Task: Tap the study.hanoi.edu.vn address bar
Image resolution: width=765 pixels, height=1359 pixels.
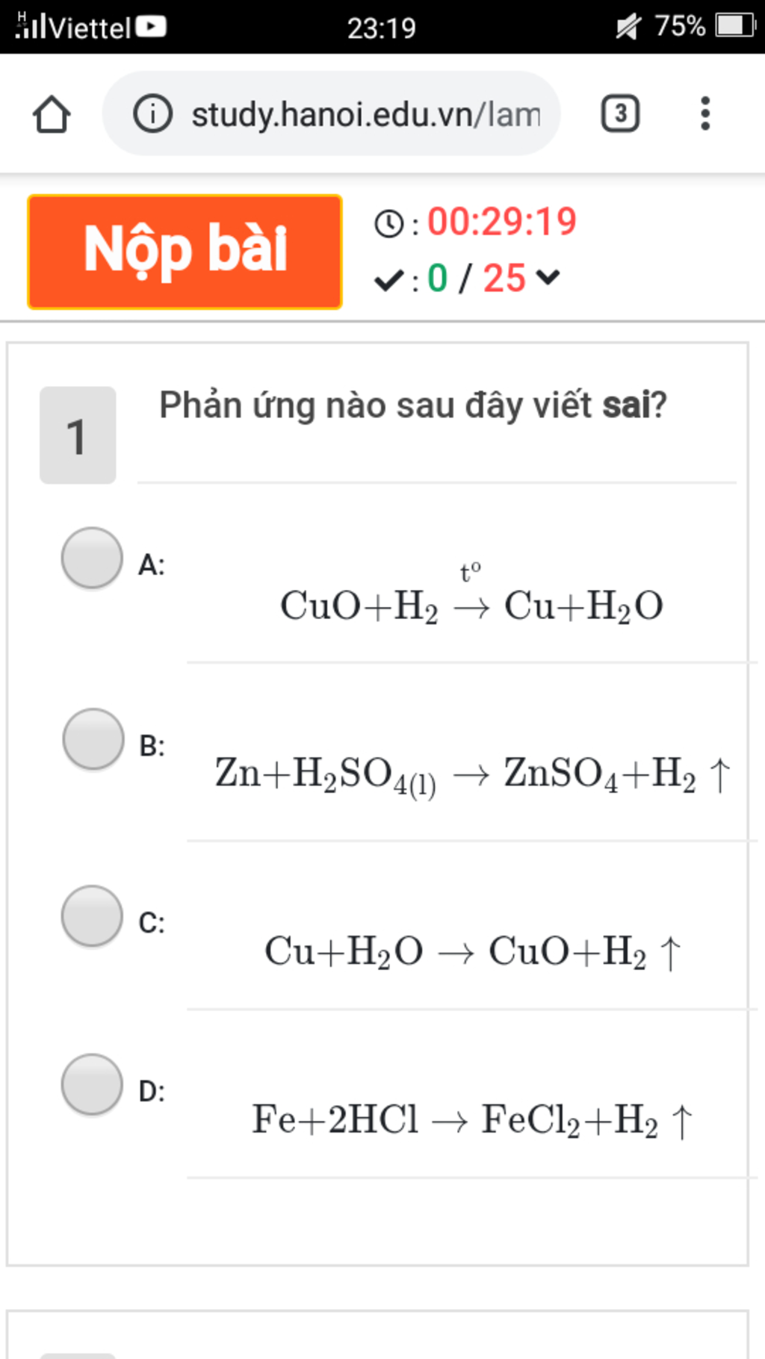Action: [332, 113]
